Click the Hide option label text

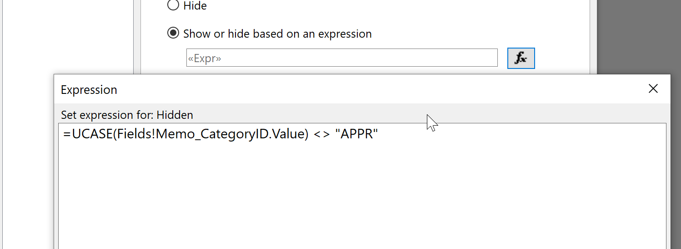coord(195,5)
